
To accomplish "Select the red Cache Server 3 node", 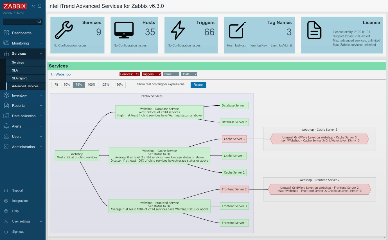I will pos(234,139).
